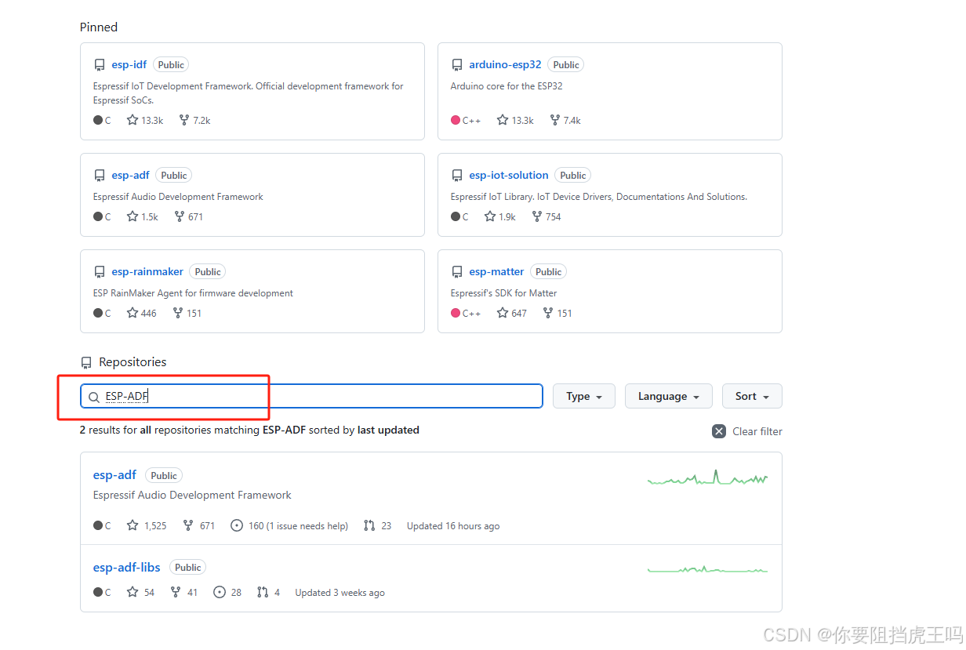Click the pink C++ language dot on arduino-esp32

tap(456, 120)
